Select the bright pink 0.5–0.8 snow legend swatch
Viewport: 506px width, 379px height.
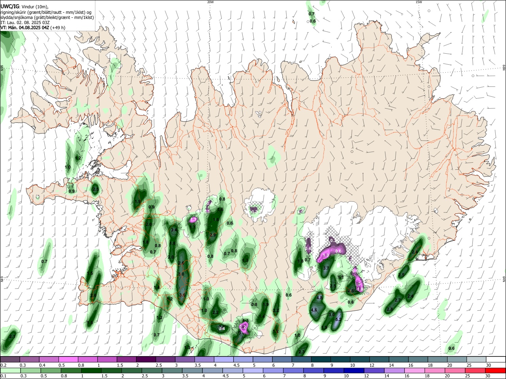pyautogui.click(x=68, y=359)
